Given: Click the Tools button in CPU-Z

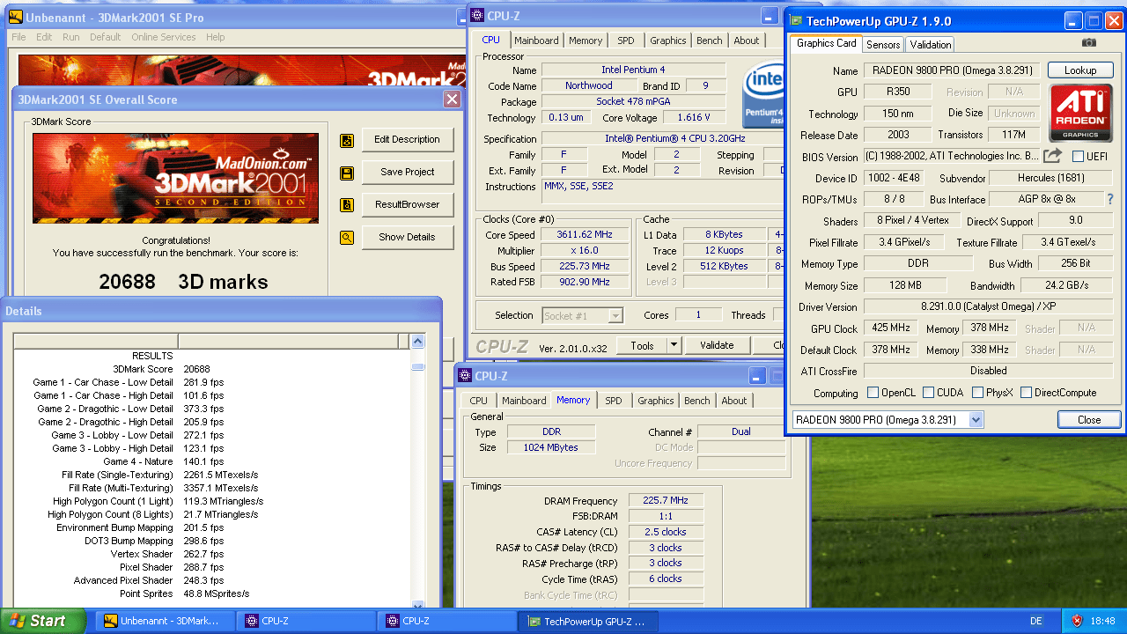Looking at the screenshot, I should pyautogui.click(x=642, y=345).
